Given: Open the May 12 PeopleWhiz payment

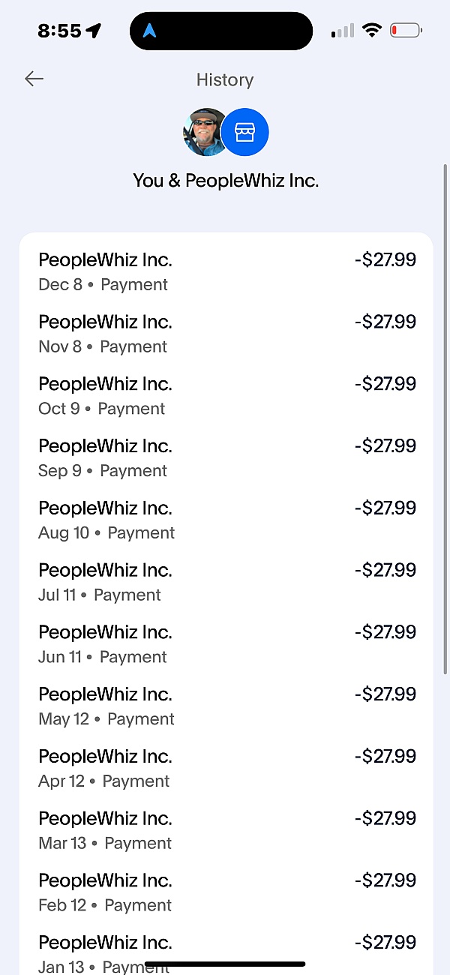Looking at the screenshot, I should tap(226, 706).
